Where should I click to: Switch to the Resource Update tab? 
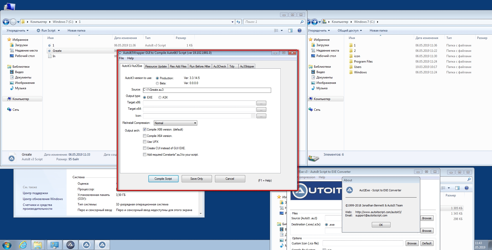(156, 66)
